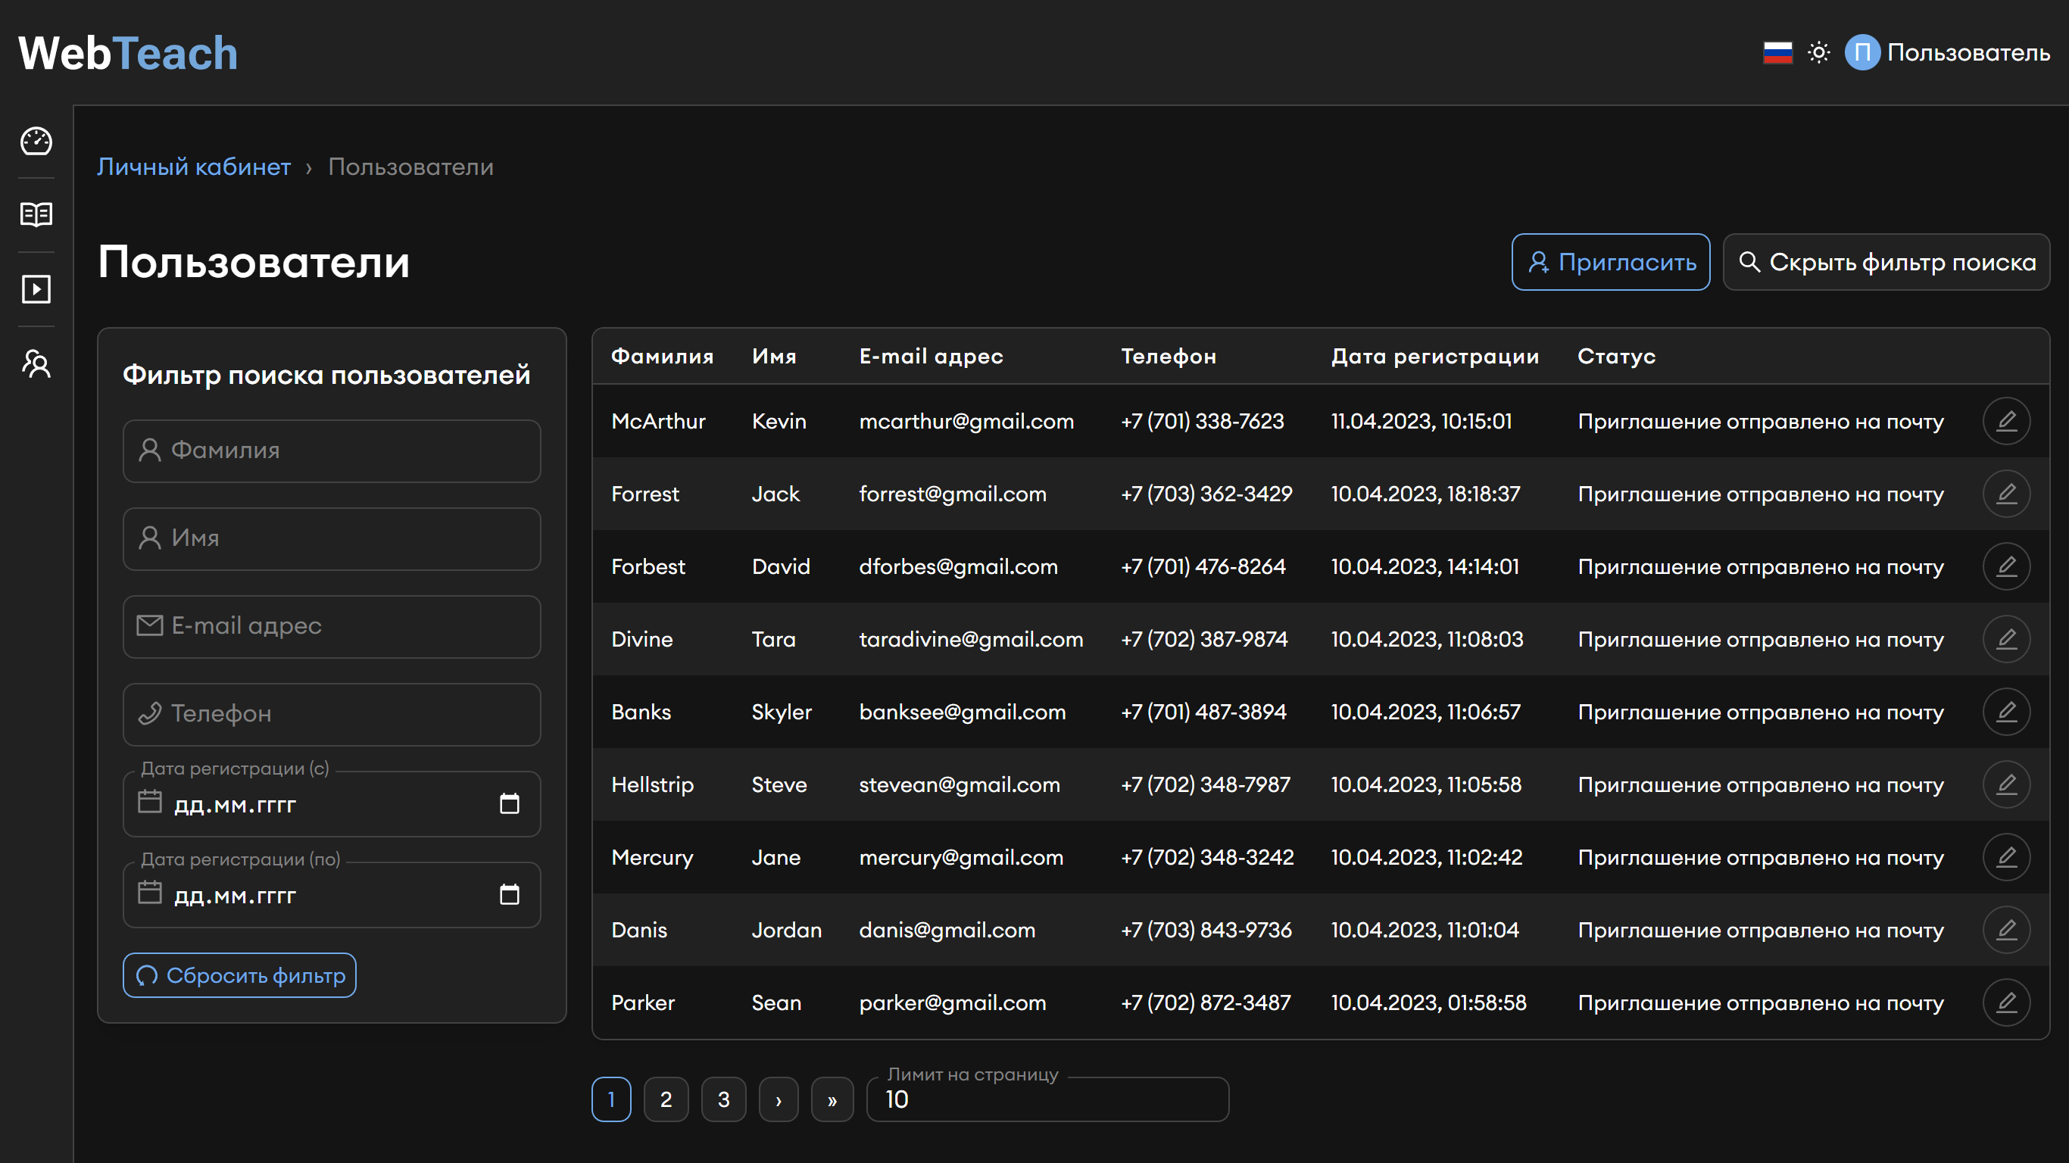Click the Пригласить invite button
Viewport: 2069px width, 1163px height.
point(1610,262)
